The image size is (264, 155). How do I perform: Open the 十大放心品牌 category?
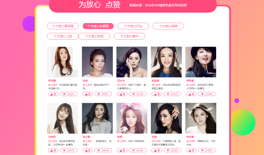[x=168, y=26]
